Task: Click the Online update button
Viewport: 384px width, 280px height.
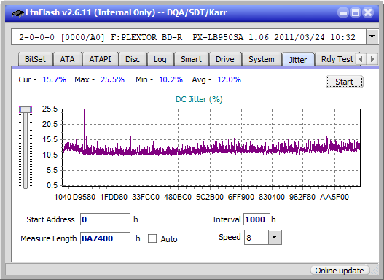Action: pyautogui.click(x=339, y=271)
